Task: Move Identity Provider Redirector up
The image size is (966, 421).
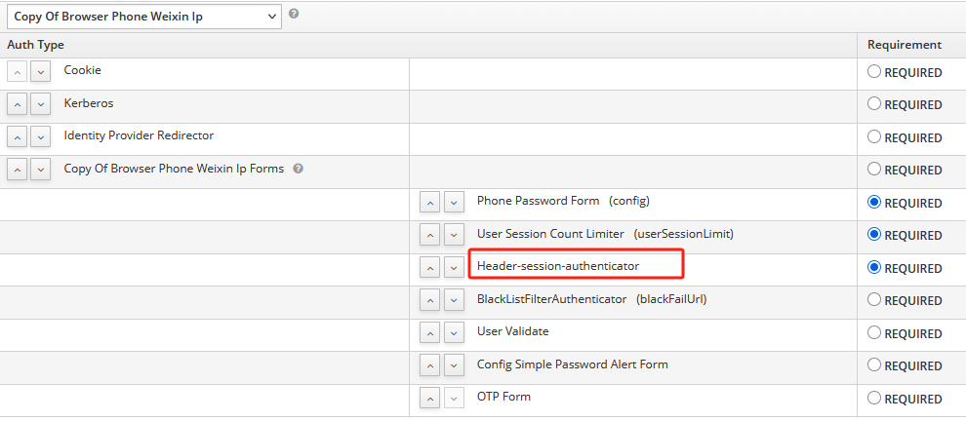Action: pyautogui.click(x=18, y=137)
